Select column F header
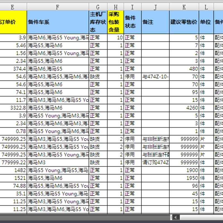Screen dimensions: 223x223 coord(58,7)
